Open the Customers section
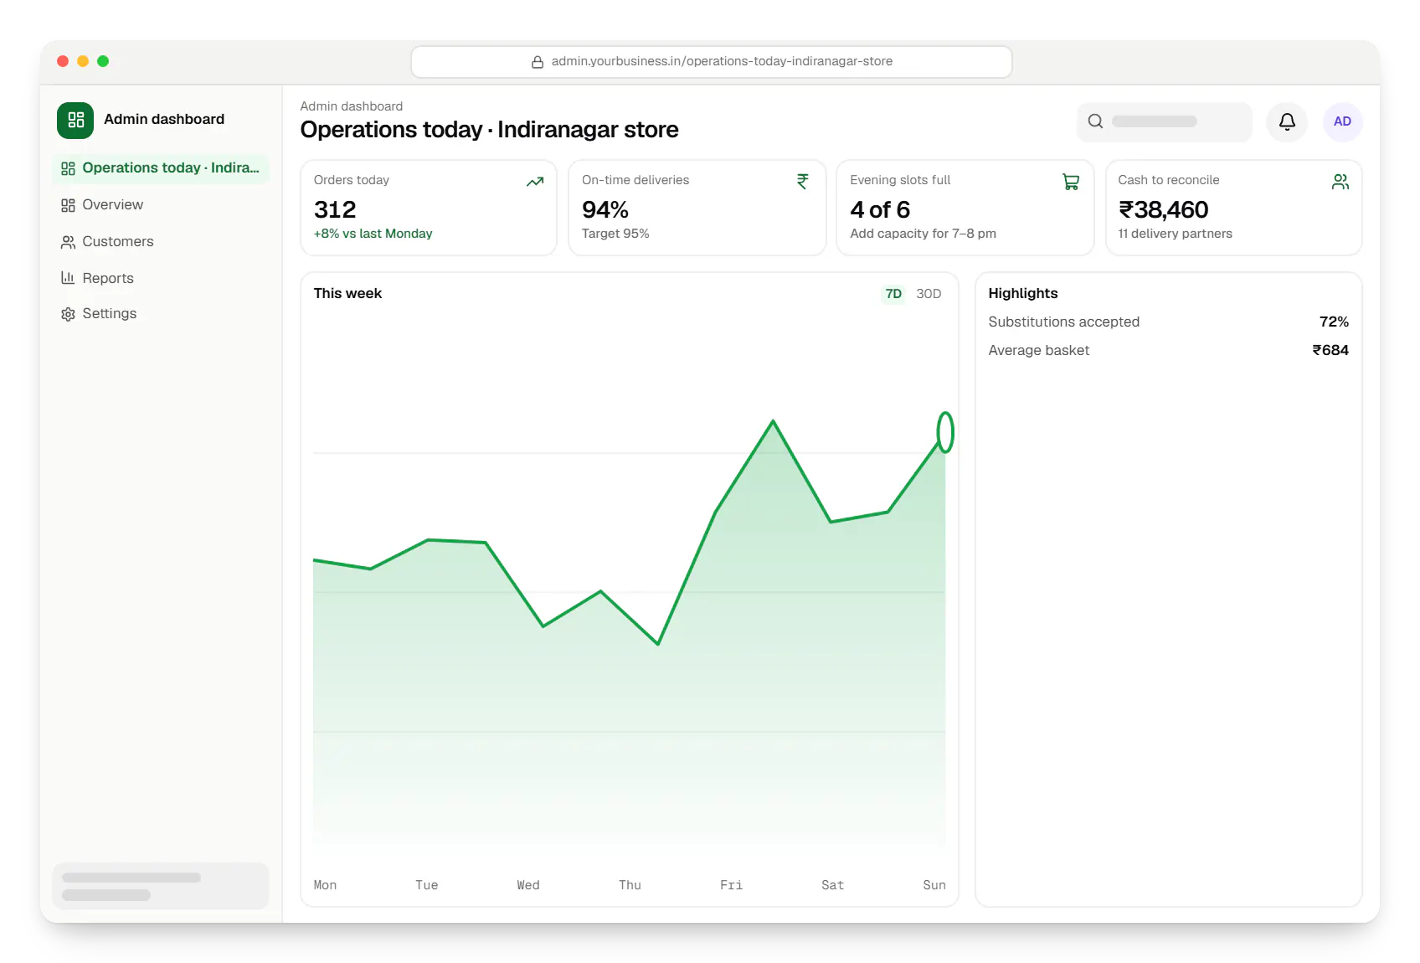 [161, 242]
